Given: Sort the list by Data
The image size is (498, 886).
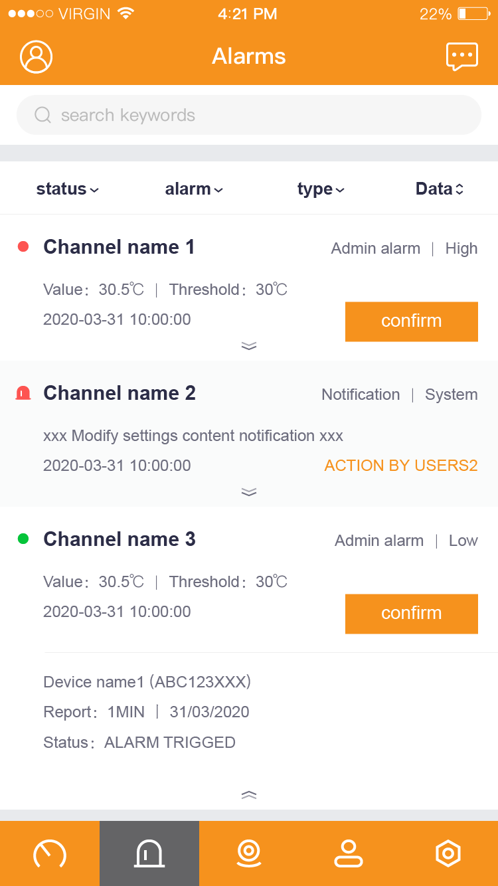Looking at the screenshot, I should 439,189.
